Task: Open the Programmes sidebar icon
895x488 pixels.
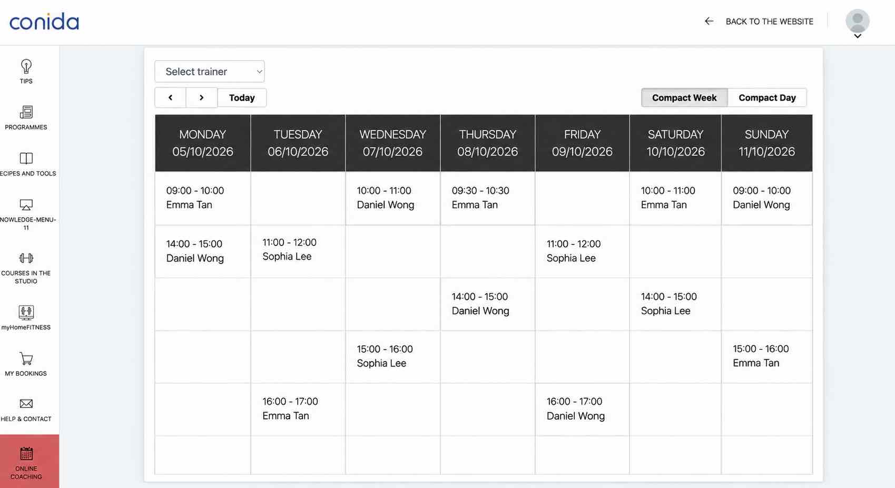Action: [x=26, y=112]
